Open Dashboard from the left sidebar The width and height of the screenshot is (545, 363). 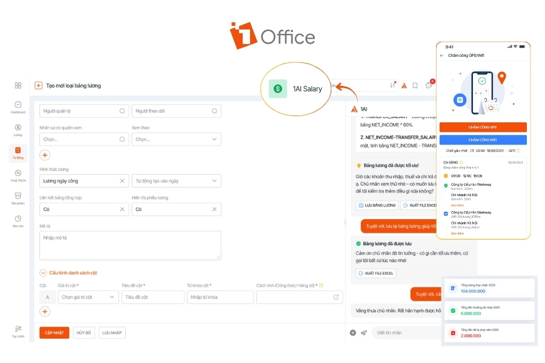click(18, 107)
